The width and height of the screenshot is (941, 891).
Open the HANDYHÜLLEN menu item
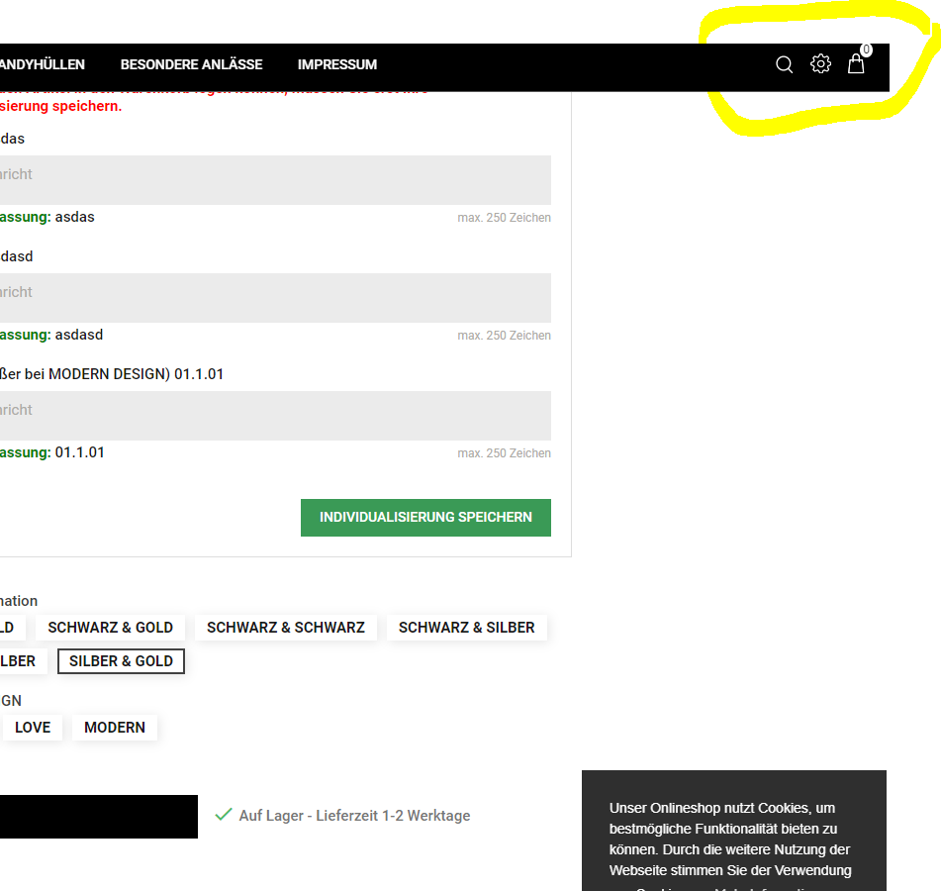point(42,64)
